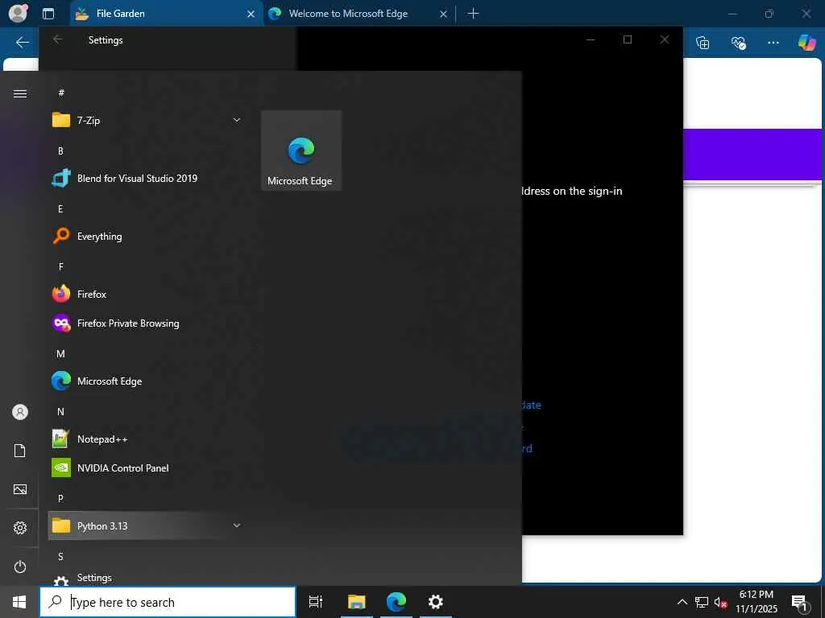Open the muted volume tray icon
Image resolution: width=825 pixels, height=618 pixels.
pyautogui.click(x=720, y=602)
